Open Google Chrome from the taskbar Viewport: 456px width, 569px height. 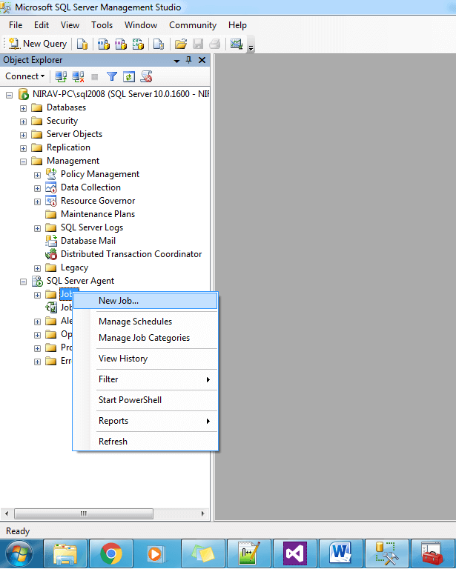pyautogui.click(x=111, y=553)
